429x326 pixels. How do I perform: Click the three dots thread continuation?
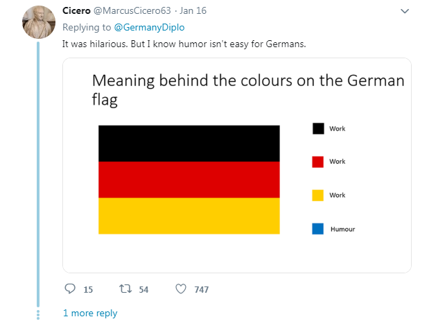click(38, 315)
